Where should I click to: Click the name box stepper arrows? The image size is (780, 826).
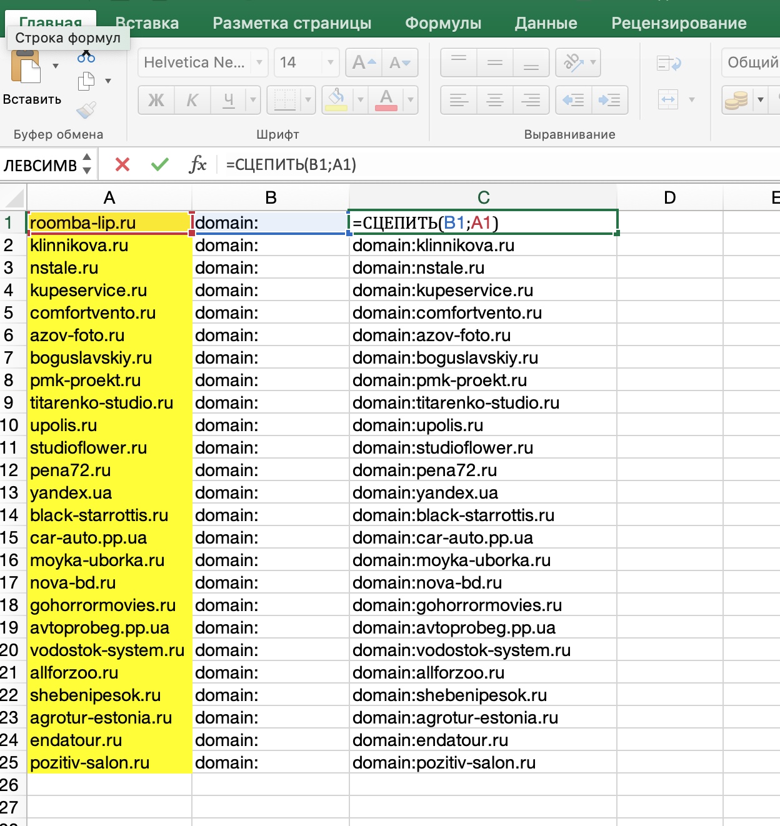click(x=87, y=164)
